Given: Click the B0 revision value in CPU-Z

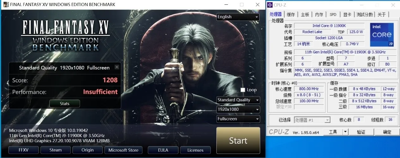Looking at the screenshot, I should coord(388,64).
